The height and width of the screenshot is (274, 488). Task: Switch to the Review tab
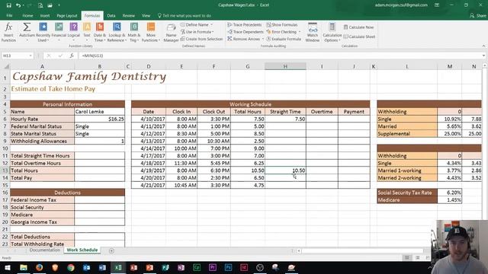pos(129,15)
